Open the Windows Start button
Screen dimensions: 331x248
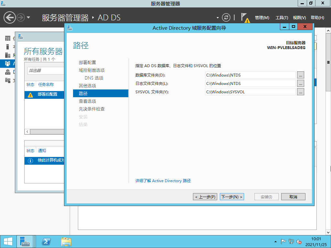tap(8, 242)
